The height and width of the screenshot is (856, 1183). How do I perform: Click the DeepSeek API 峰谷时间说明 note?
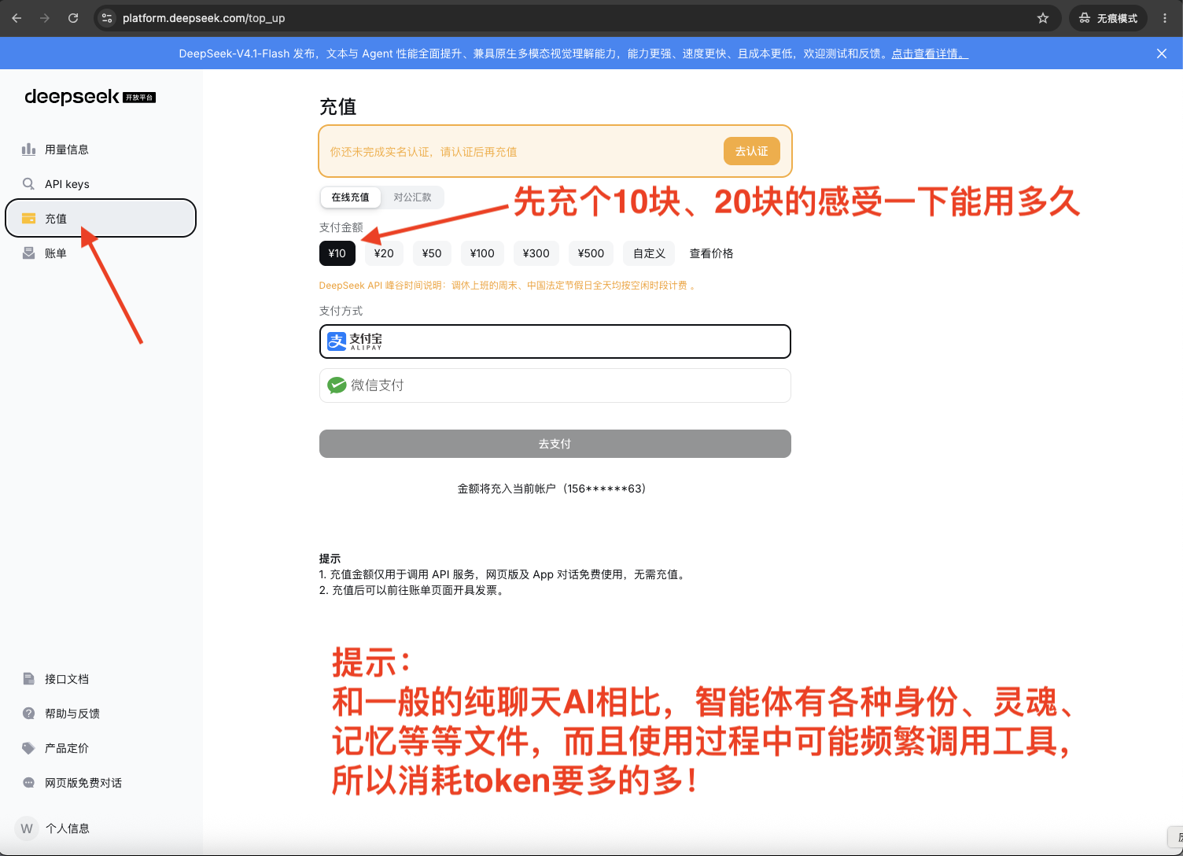coord(507,286)
